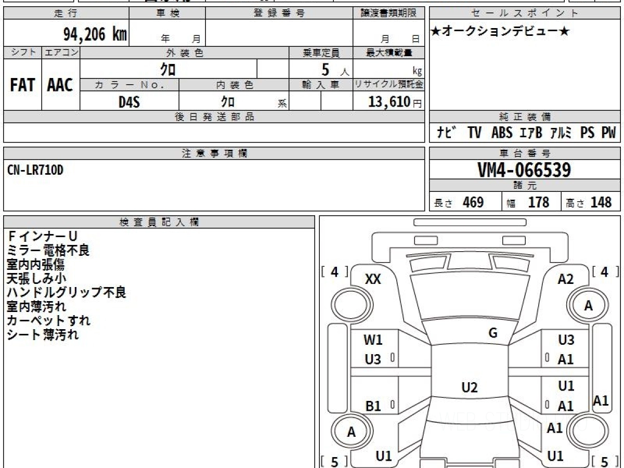Select the 94,206 km mileage value
This screenshot has width=624, height=468.
(94, 34)
